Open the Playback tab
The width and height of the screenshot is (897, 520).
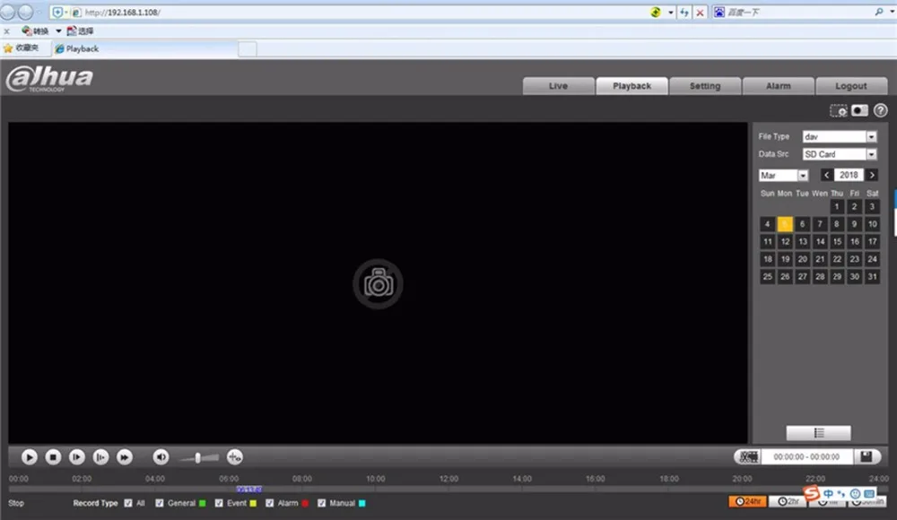pos(631,86)
